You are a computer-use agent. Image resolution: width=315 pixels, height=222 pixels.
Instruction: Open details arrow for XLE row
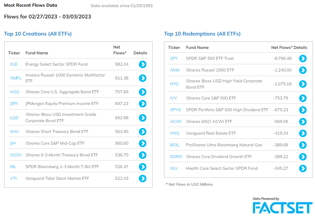tap(143, 64)
